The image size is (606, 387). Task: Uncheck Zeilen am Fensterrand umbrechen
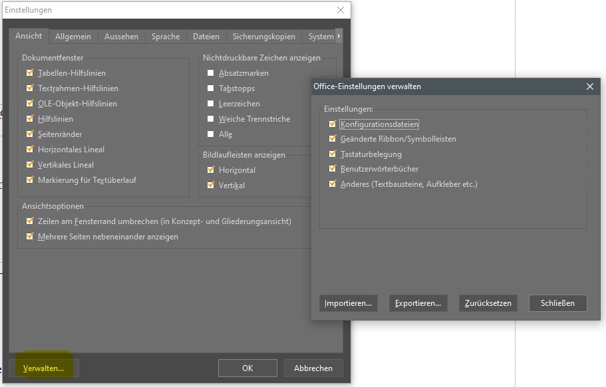(x=30, y=221)
